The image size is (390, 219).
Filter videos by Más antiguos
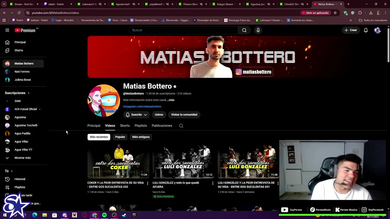click(x=141, y=137)
